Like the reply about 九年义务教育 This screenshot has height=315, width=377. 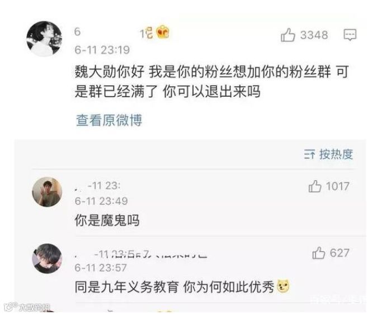[x=319, y=253]
